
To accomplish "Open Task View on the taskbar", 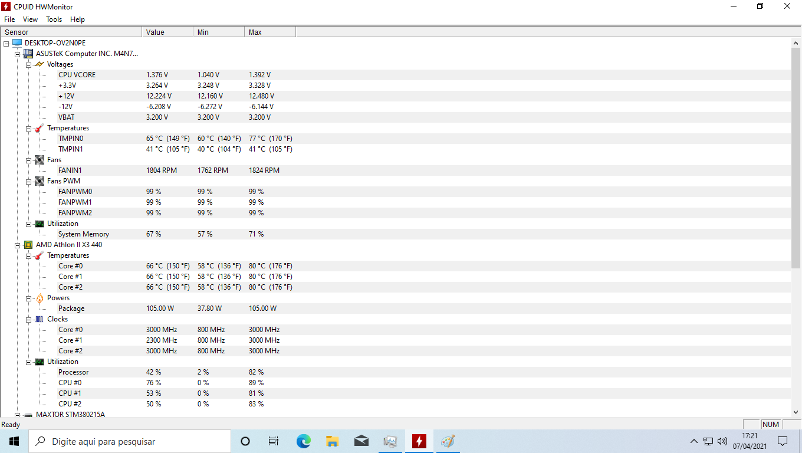I will [x=274, y=441].
